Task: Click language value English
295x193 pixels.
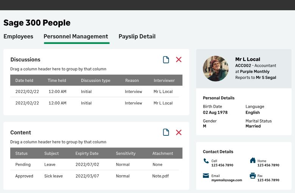Action: (253, 112)
